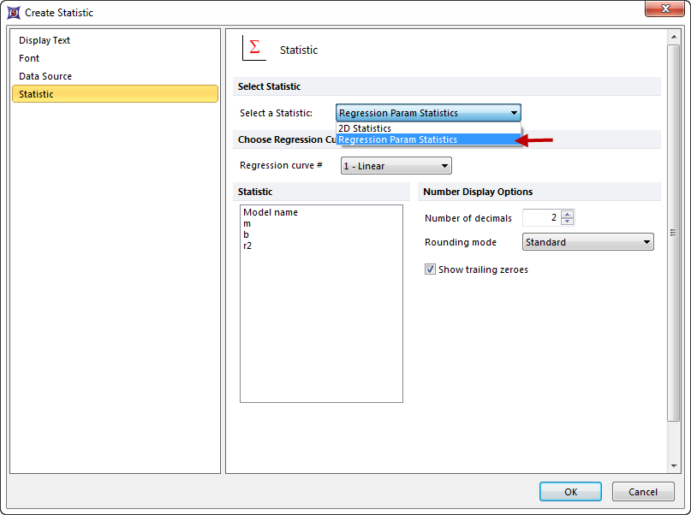Click the app icon in title bar
Image resolution: width=691 pixels, height=515 pixels.
pos(14,13)
